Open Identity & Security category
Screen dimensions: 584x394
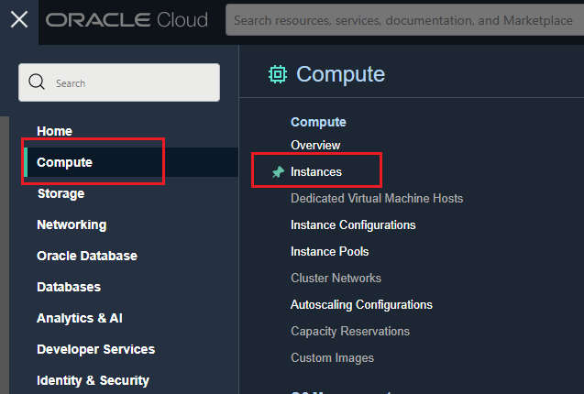point(93,380)
